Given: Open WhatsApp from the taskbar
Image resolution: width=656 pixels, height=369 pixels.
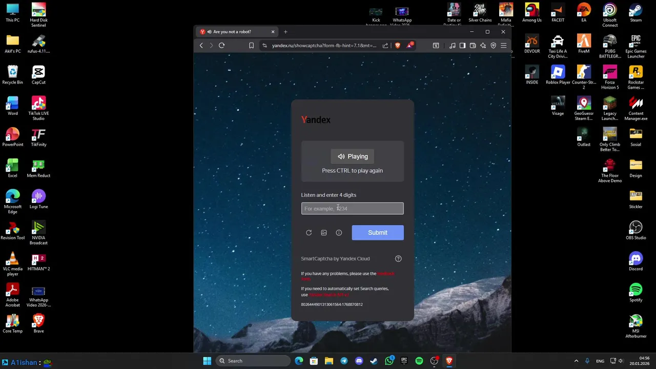Looking at the screenshot, I should pyautogui.click(x=389, y=361).
